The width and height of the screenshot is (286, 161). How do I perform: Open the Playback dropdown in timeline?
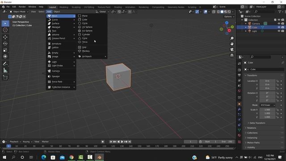pyautogui.click(x=15, y=142)
